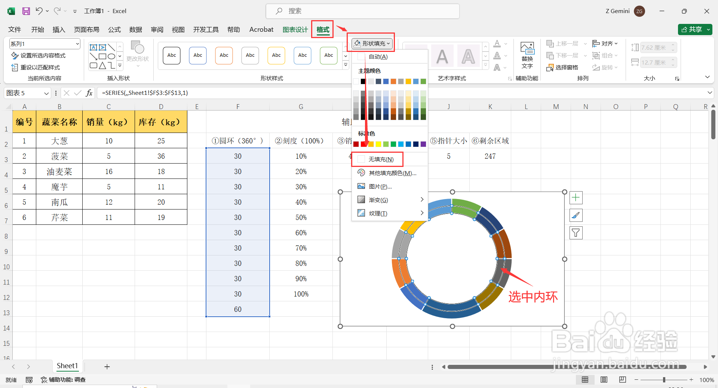Open the Texture (纹理) submenu
This screenshot has height=388, width=718.
coord(390,213)
